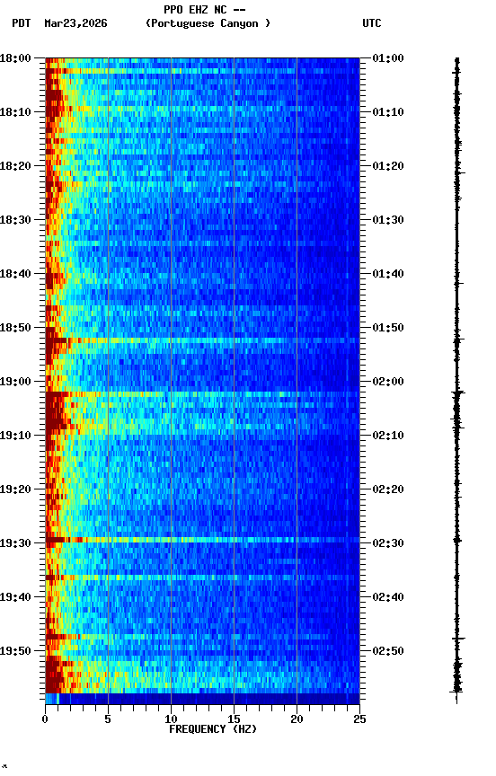496x776 pixels.
Task: Click the 01:00 UTC time label
Action: coord(388,58)
